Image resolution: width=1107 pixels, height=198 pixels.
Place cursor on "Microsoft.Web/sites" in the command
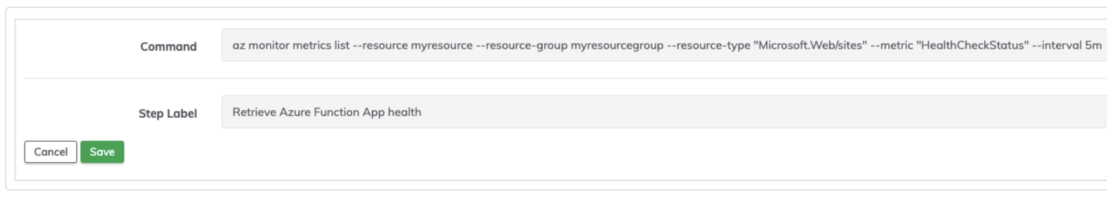810,45
